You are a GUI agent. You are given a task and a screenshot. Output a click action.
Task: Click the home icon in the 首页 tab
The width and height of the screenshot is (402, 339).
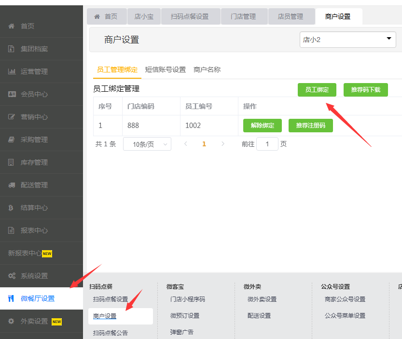tap(97, 17)
